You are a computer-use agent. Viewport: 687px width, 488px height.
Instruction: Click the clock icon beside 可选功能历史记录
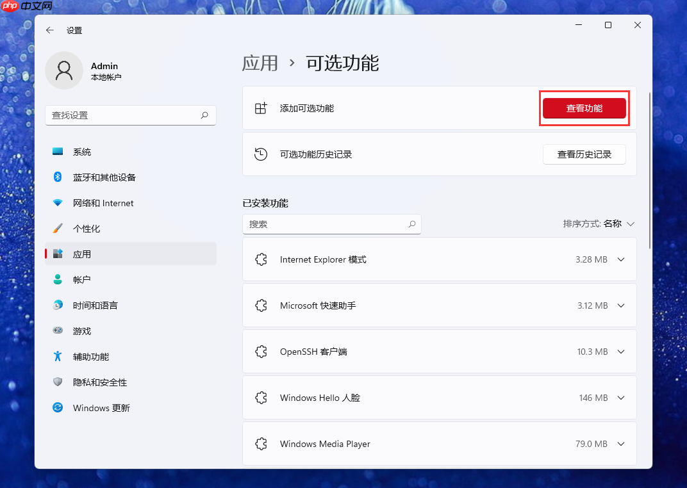(x=261, y=154)
